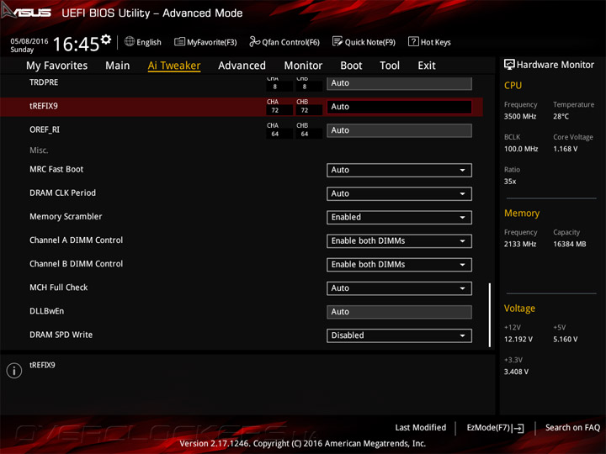Click the OREF_RI Auto value field
606x454 pixels.
tap(399, 130)
